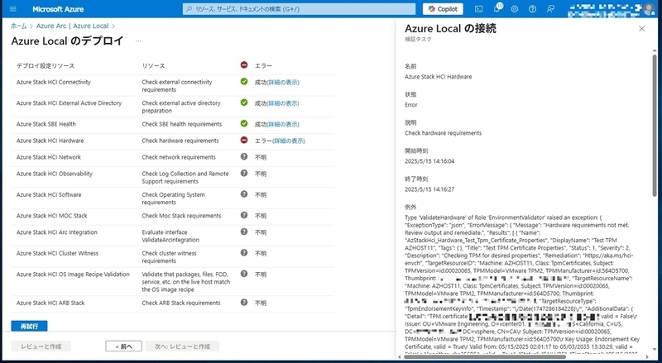
Task: Select 'Azure Stack HCI Network' row text
Action: (49, 157)
